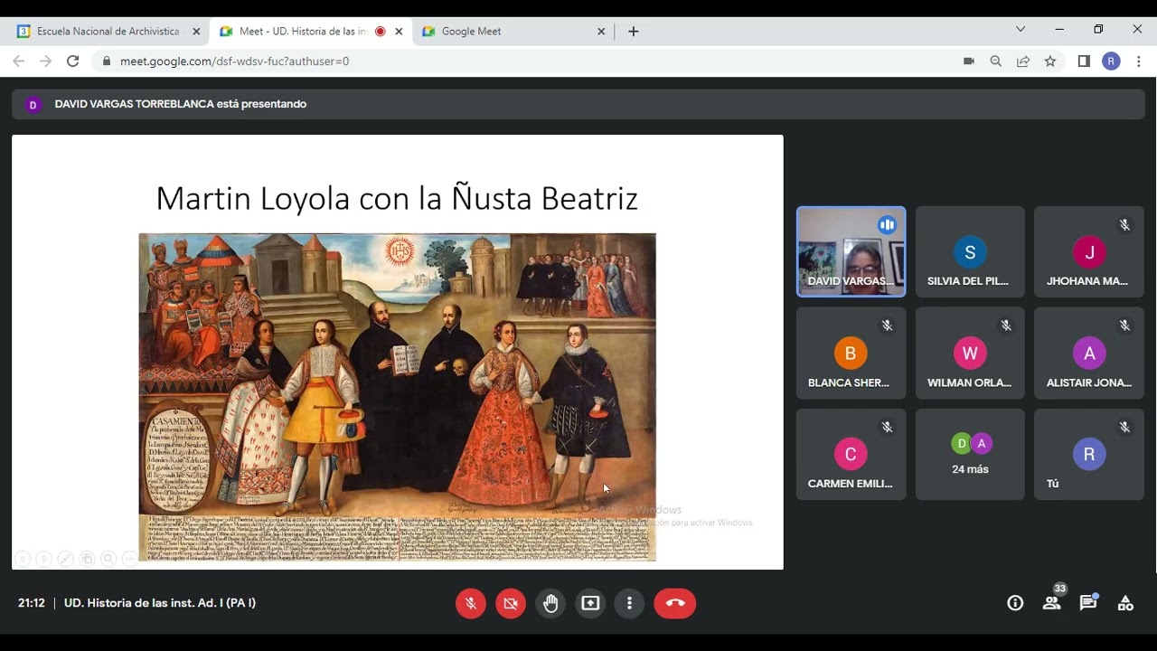The width and height of the screenshot is (1157, 651).
Task: Click muted mic icon on Blanca tile
Action: [887, 325]
